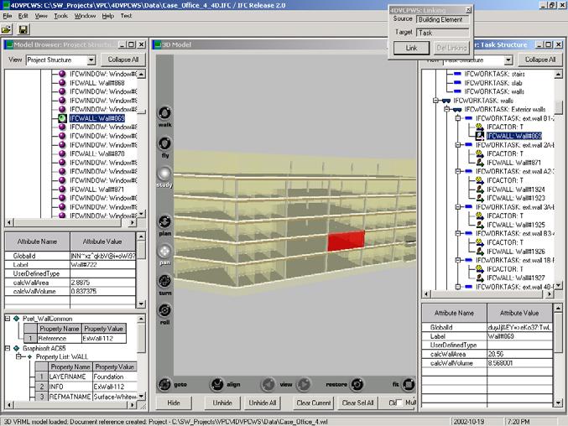Open the Edit menu
568x426 pixels.
(23, 16)
